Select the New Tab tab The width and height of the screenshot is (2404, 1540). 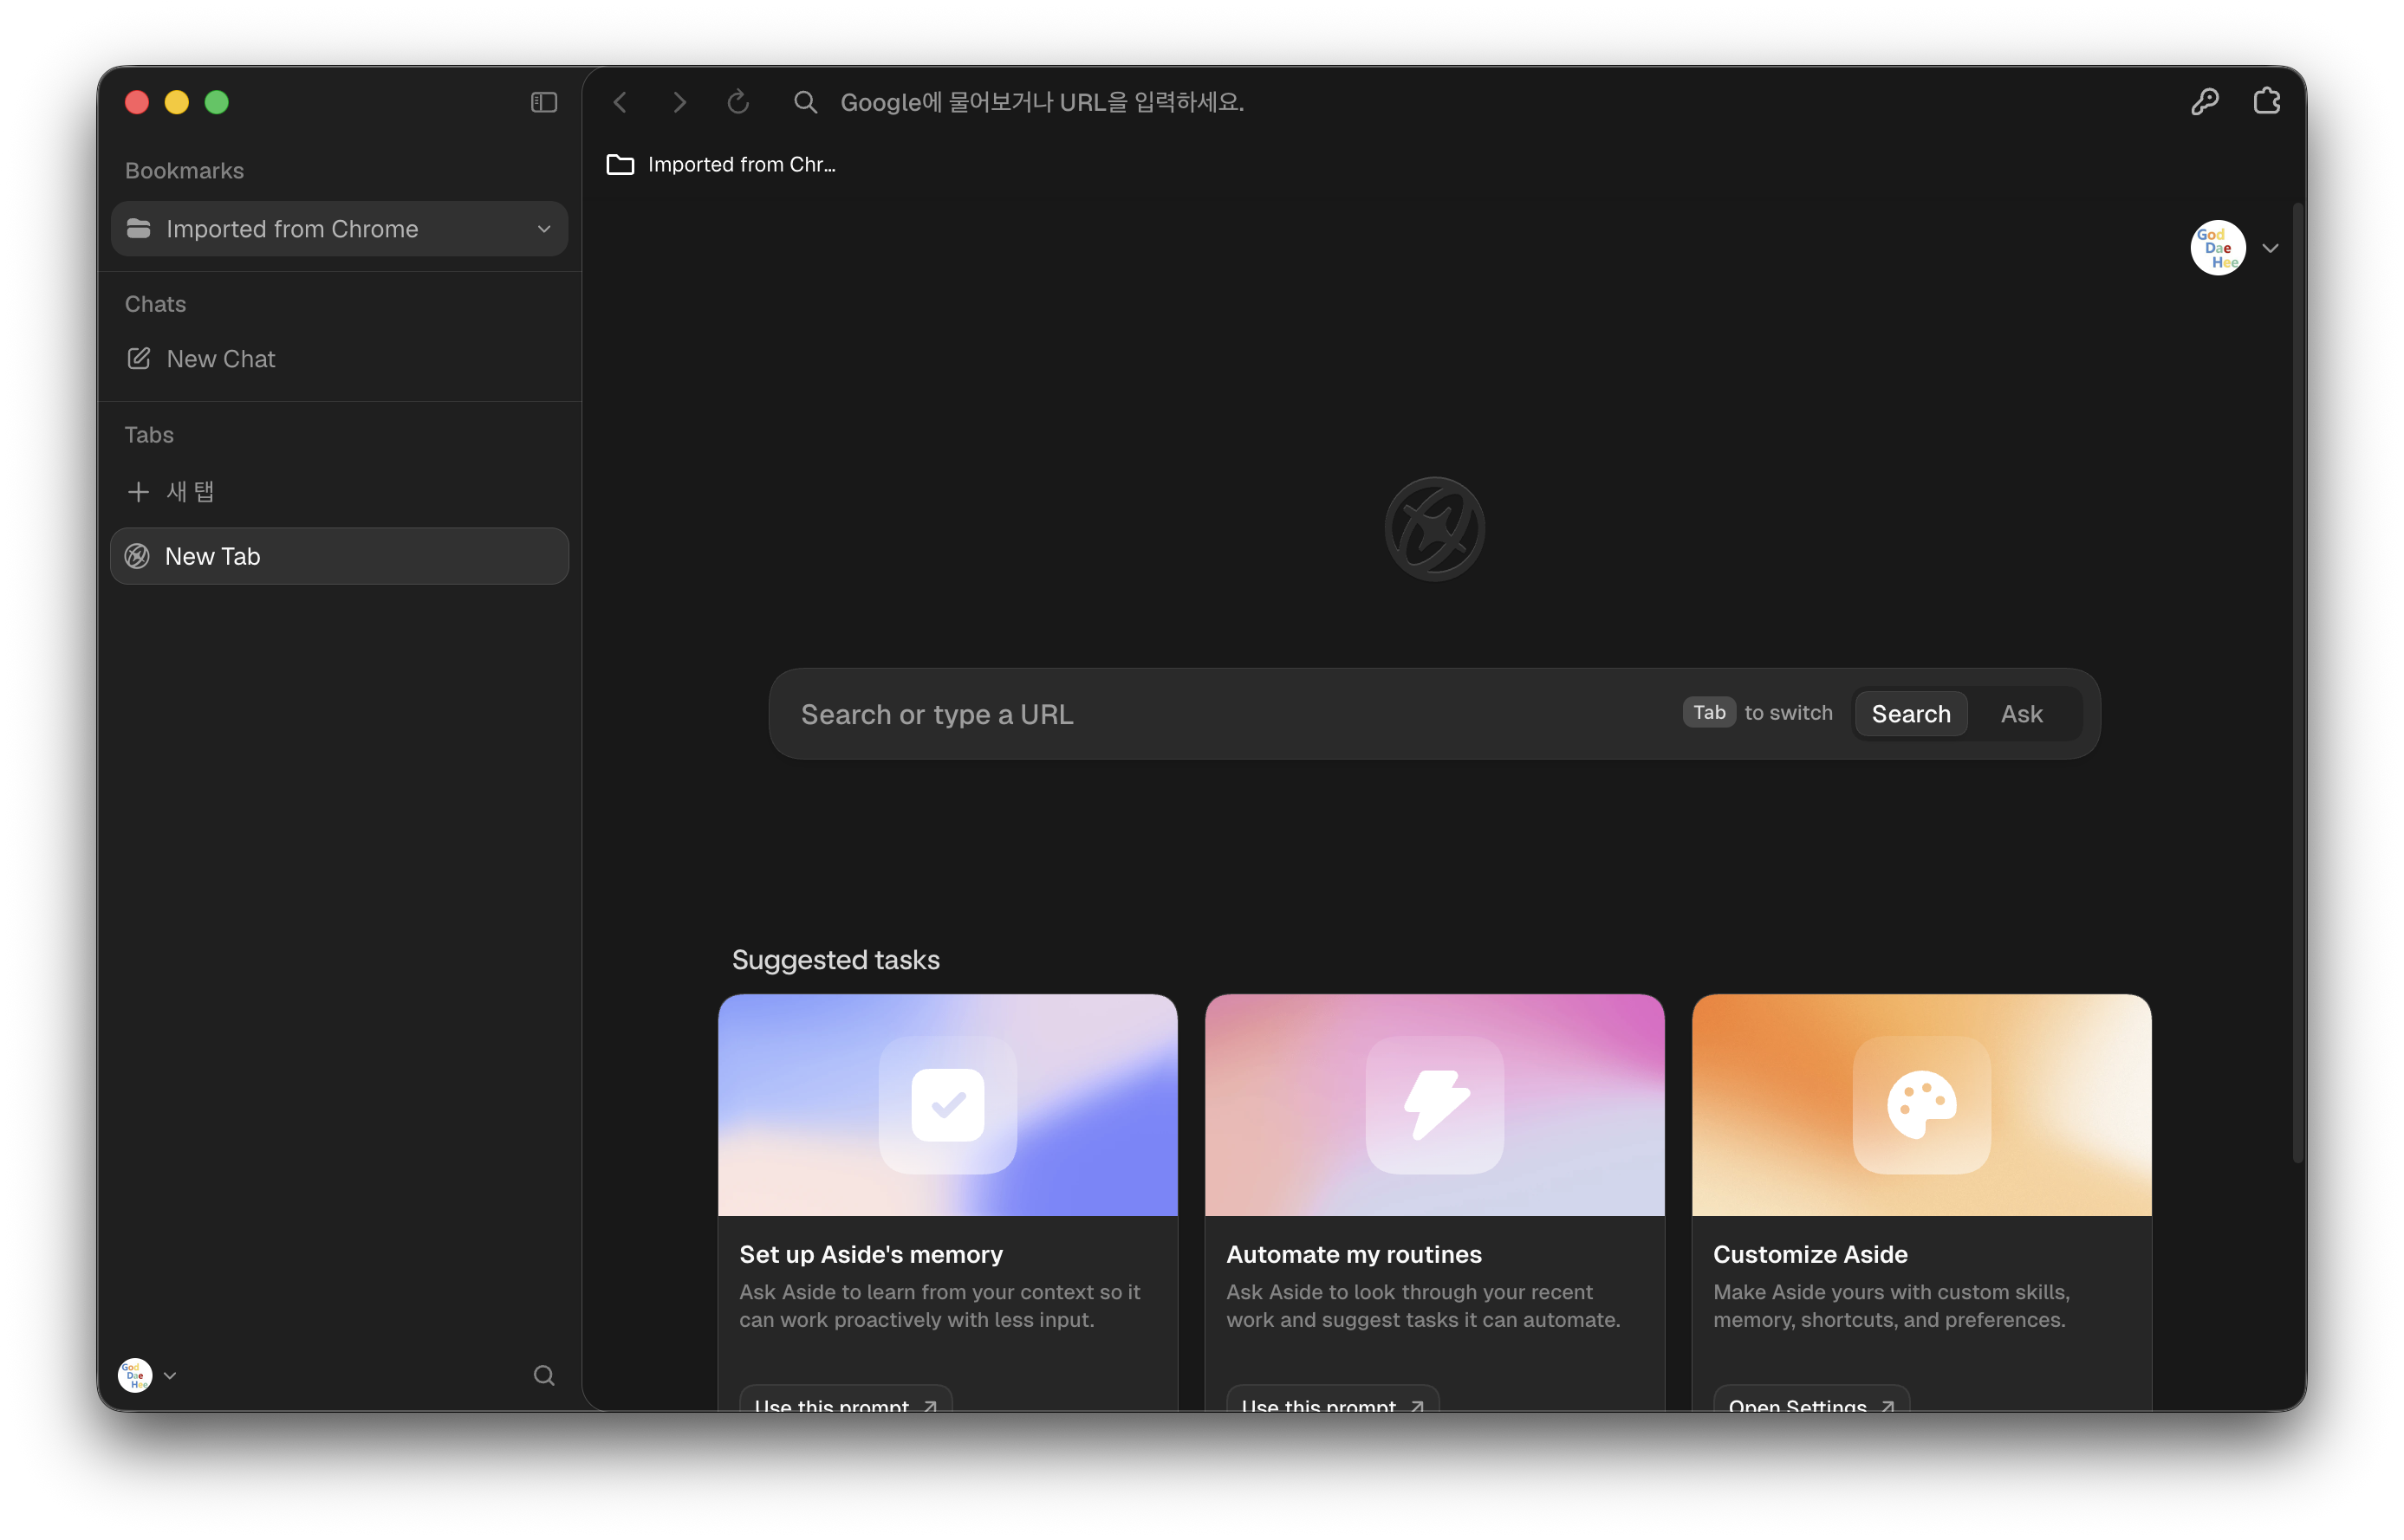pyautogui.click(x=339, y=556)
